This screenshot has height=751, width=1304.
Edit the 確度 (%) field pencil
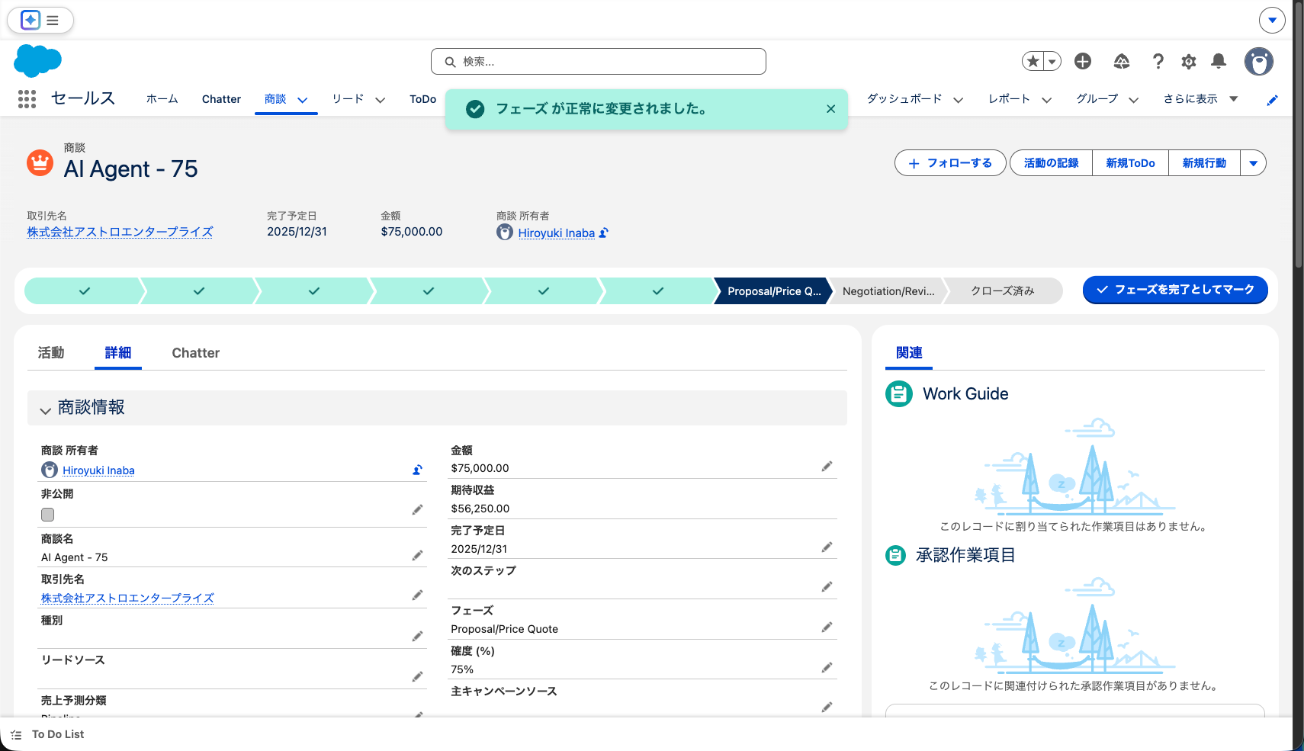click(827, 667)
